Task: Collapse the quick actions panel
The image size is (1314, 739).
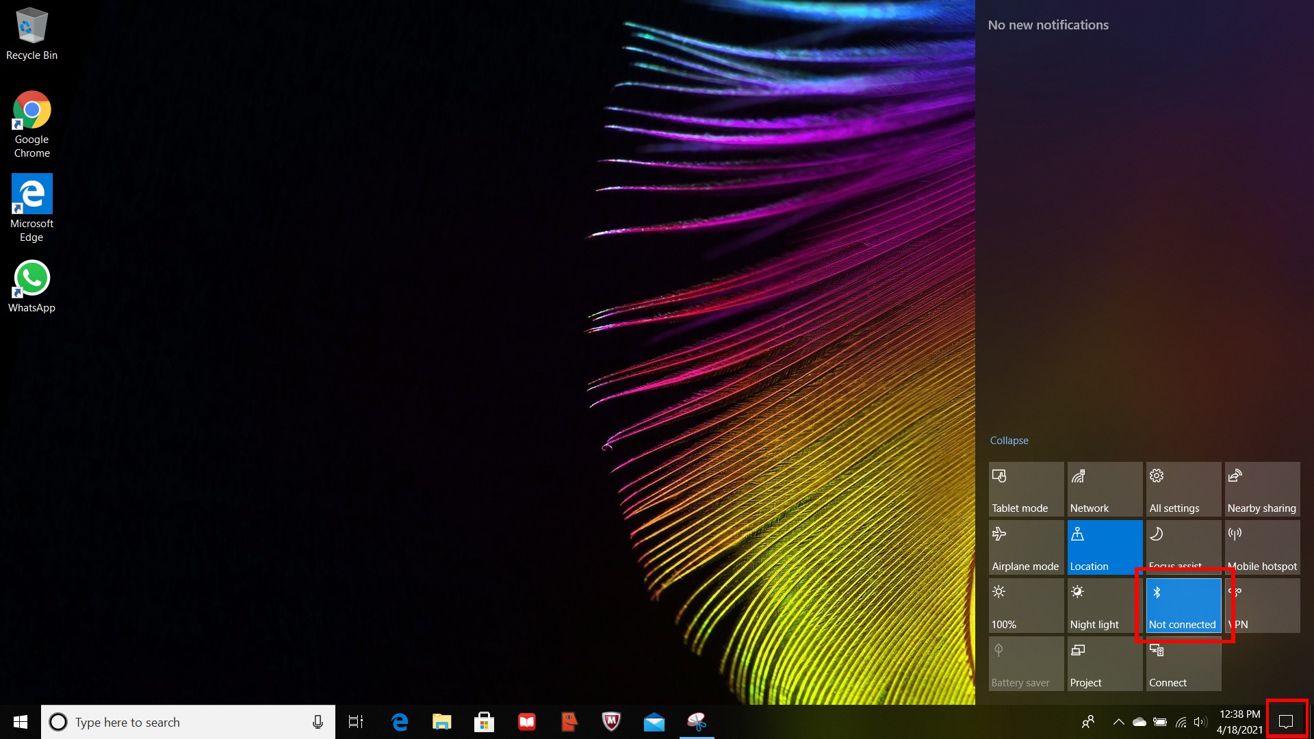Action: [1009, 441]
